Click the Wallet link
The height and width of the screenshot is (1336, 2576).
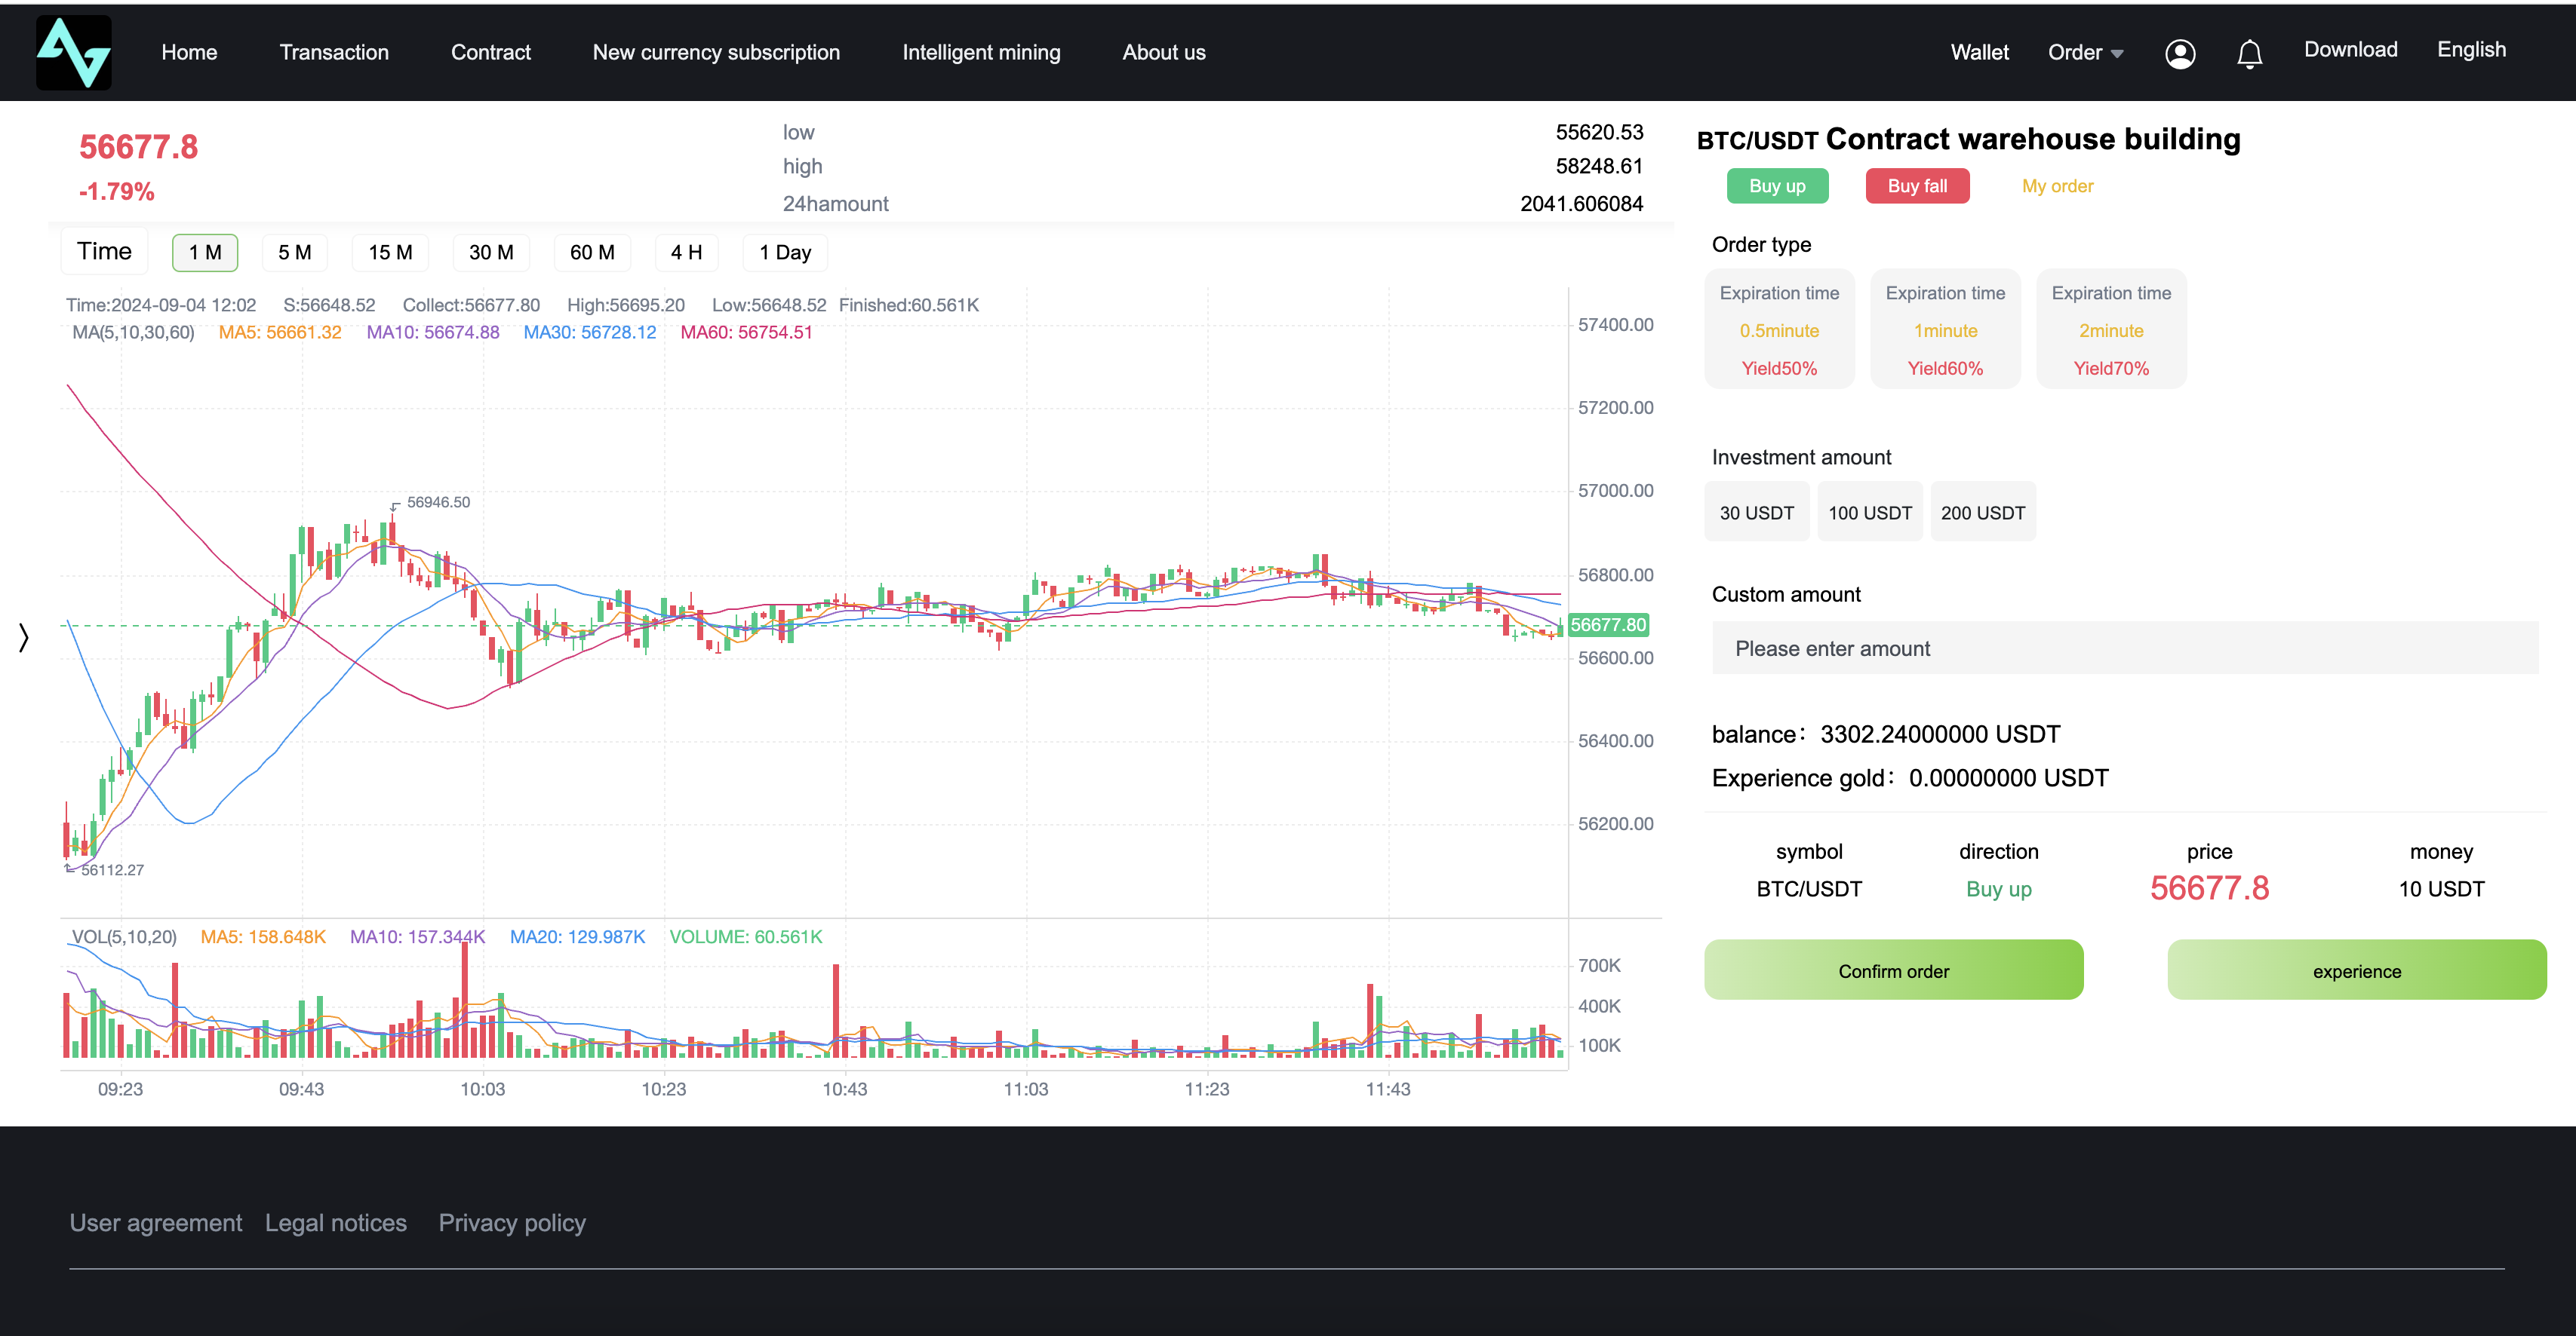[x=1979, y=53]
